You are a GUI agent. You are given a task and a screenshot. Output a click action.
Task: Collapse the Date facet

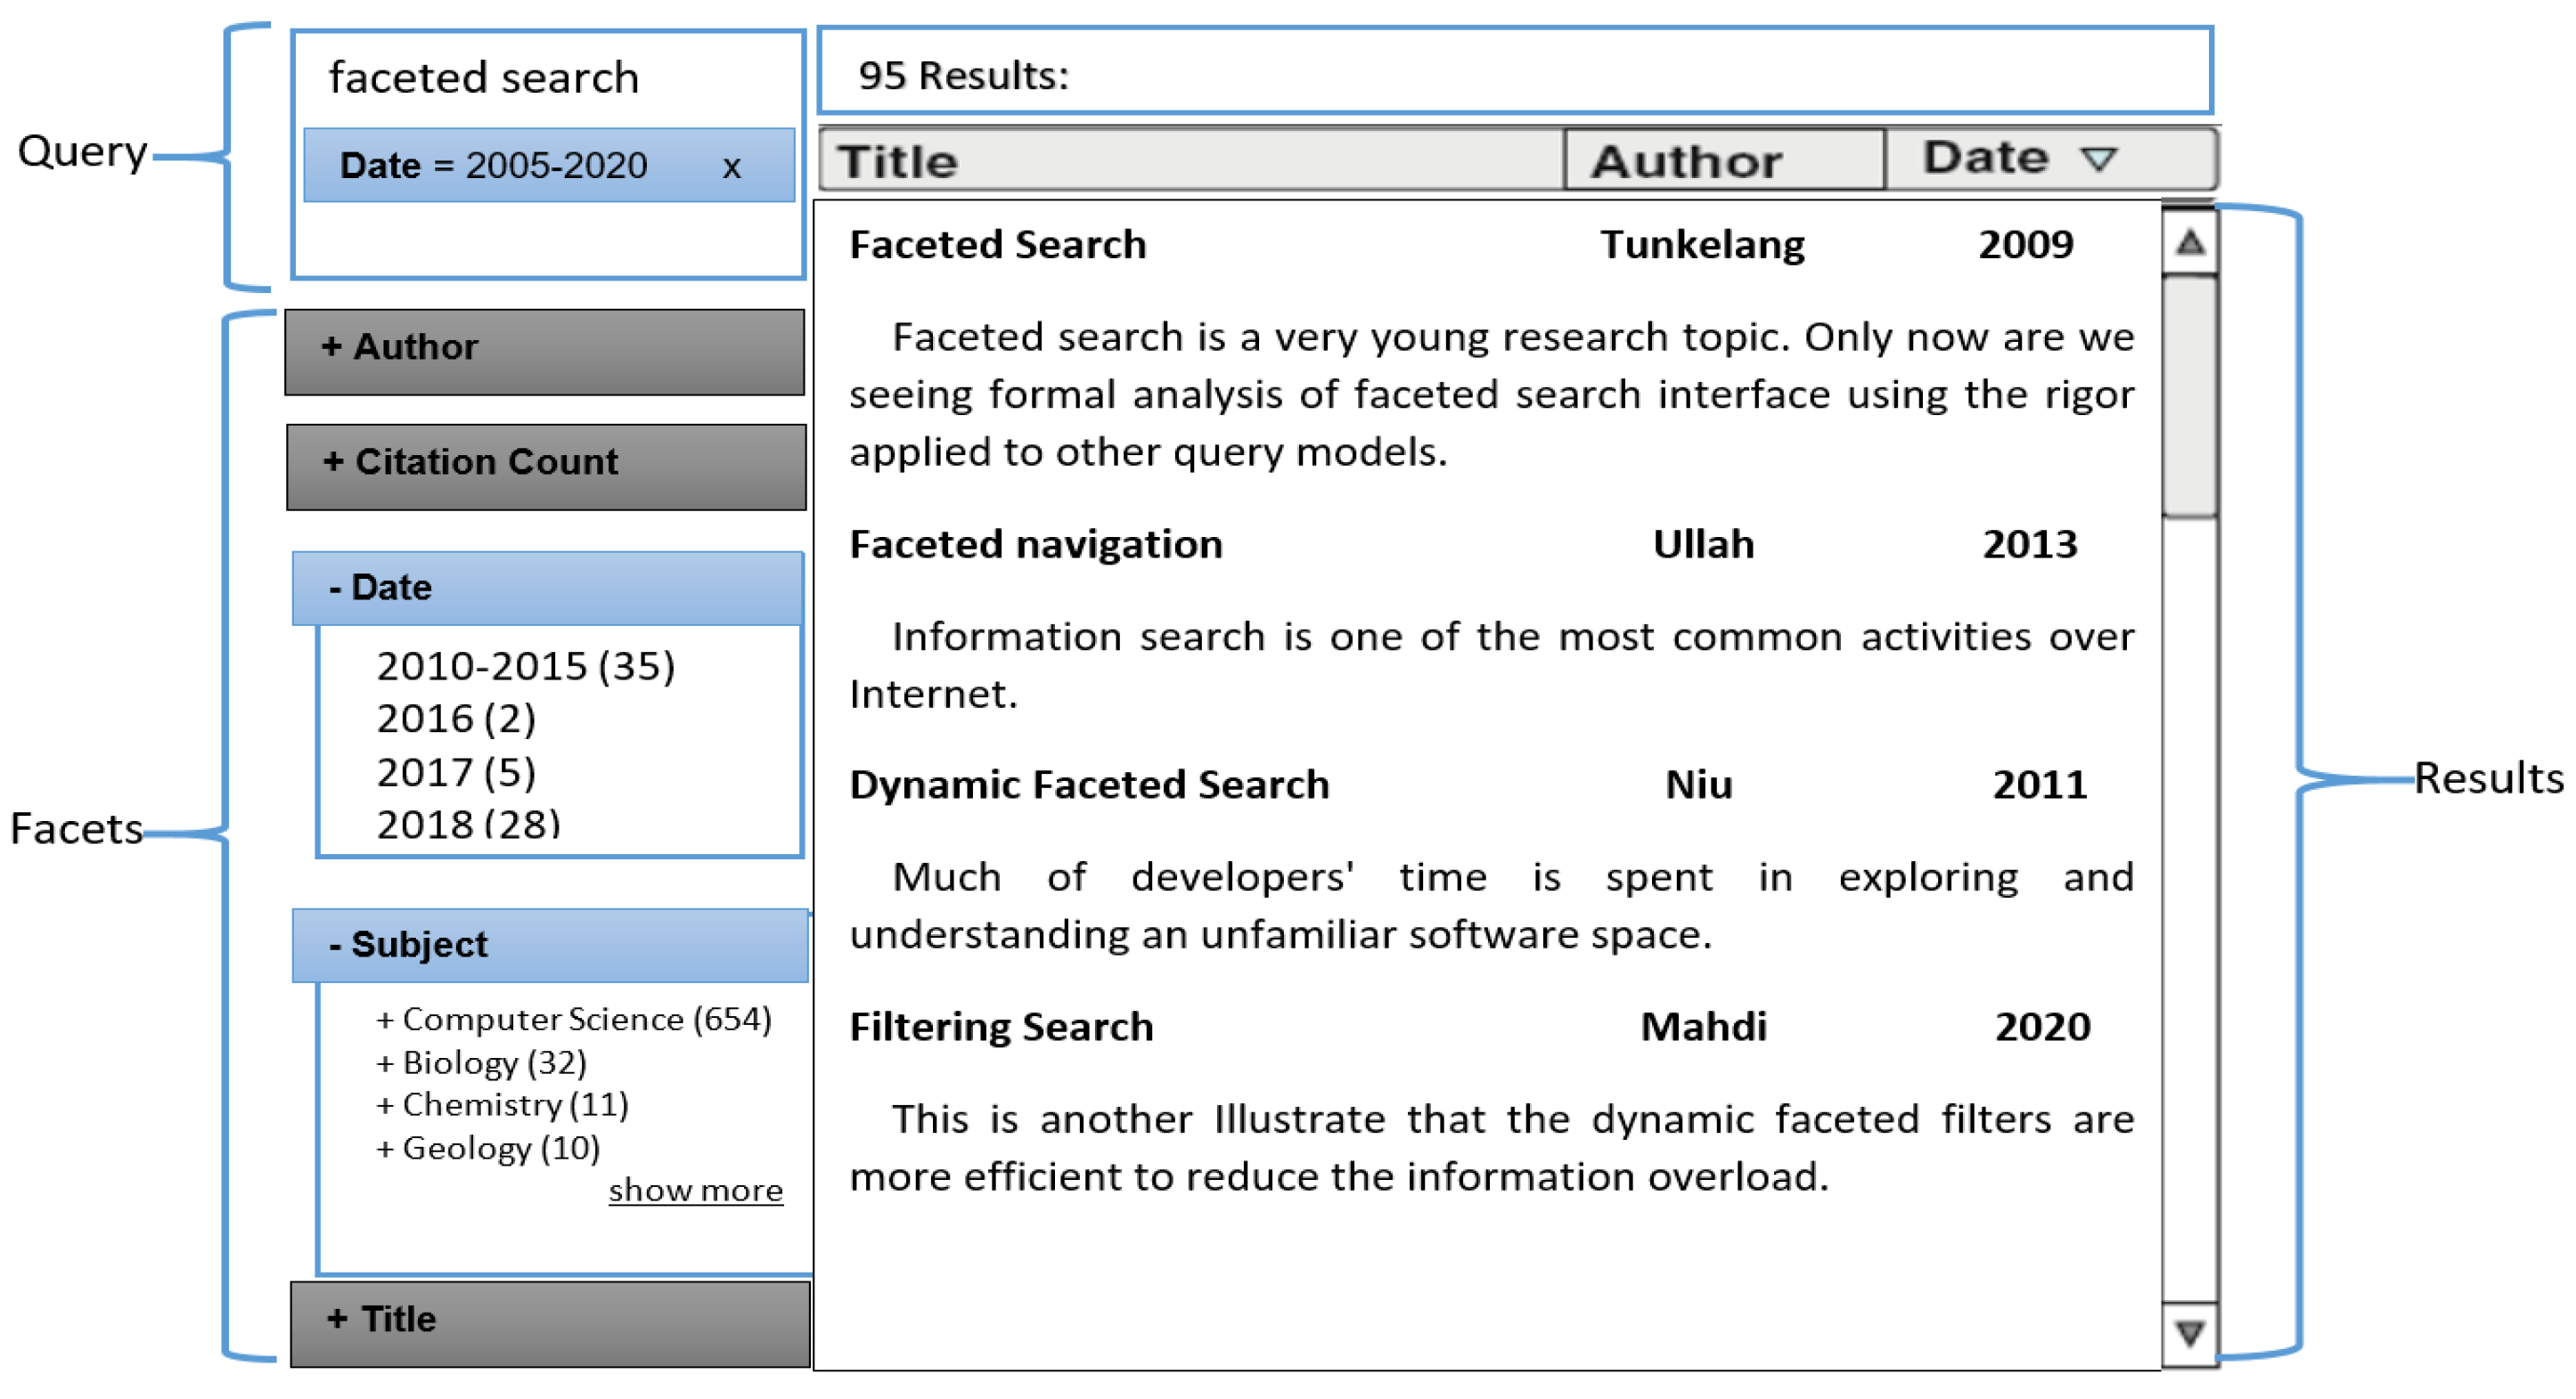click(548, 588)
